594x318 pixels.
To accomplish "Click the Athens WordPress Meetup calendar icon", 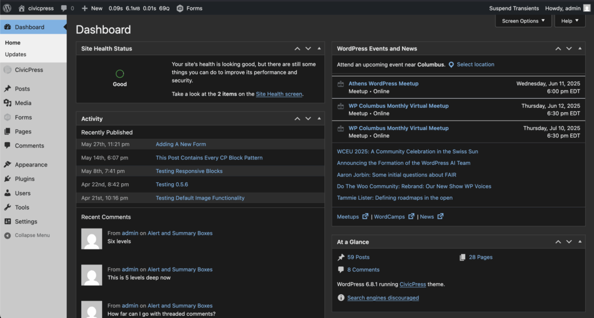I will (x=341, y=84).
